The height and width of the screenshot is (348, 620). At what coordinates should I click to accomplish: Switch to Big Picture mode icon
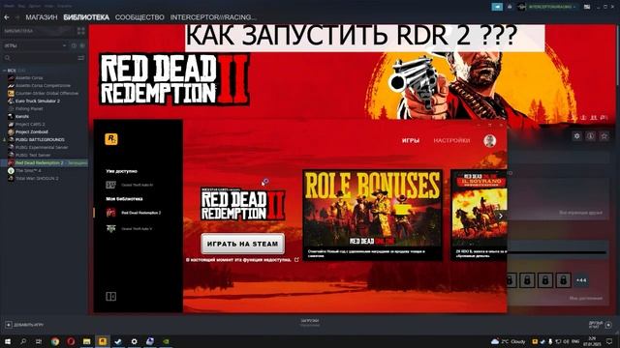(587, 7)
